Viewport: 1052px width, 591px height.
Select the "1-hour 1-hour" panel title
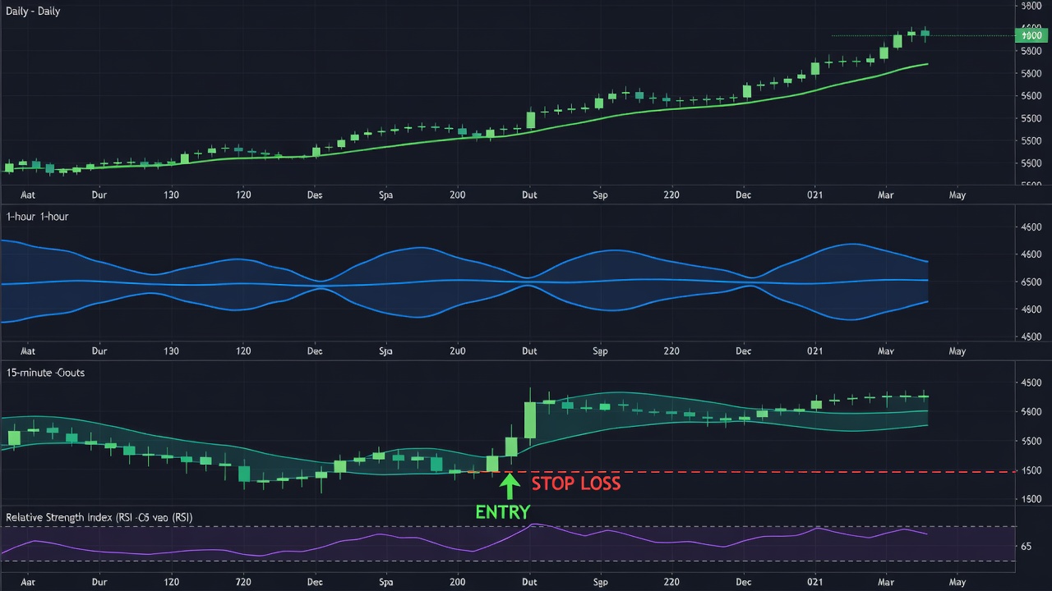click(x=37, y=217)
